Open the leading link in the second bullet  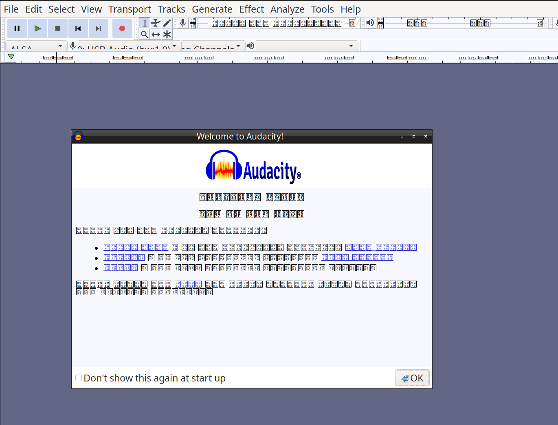coord(124,257)
